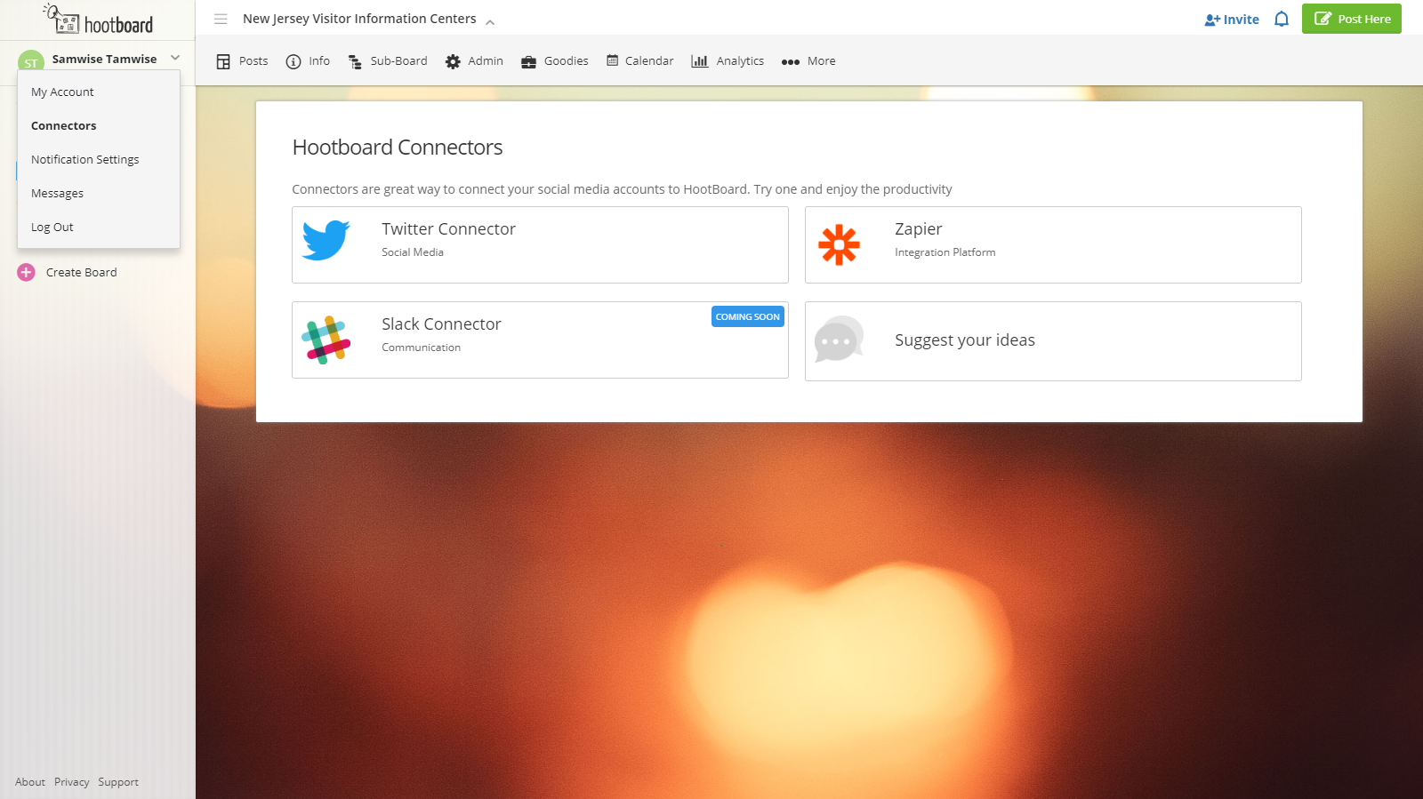The image size is (1423, 799).
Task: Open the Analytics tab label
Action: tap(740, 61)
